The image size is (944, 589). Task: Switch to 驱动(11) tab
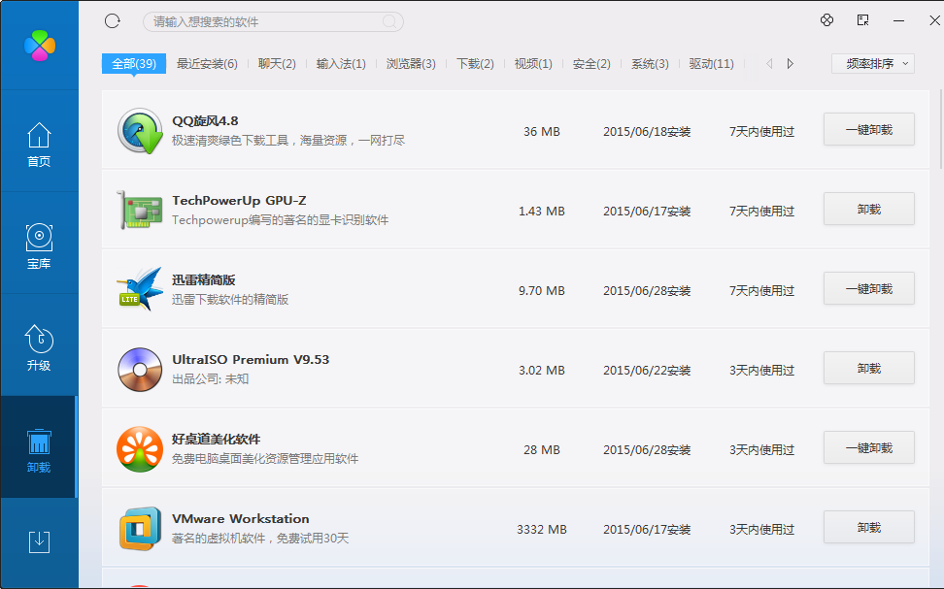pyautogui.click(x=712, y=64)
